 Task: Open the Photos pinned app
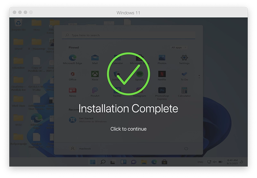pyautogui.click(x=162, y=60)
